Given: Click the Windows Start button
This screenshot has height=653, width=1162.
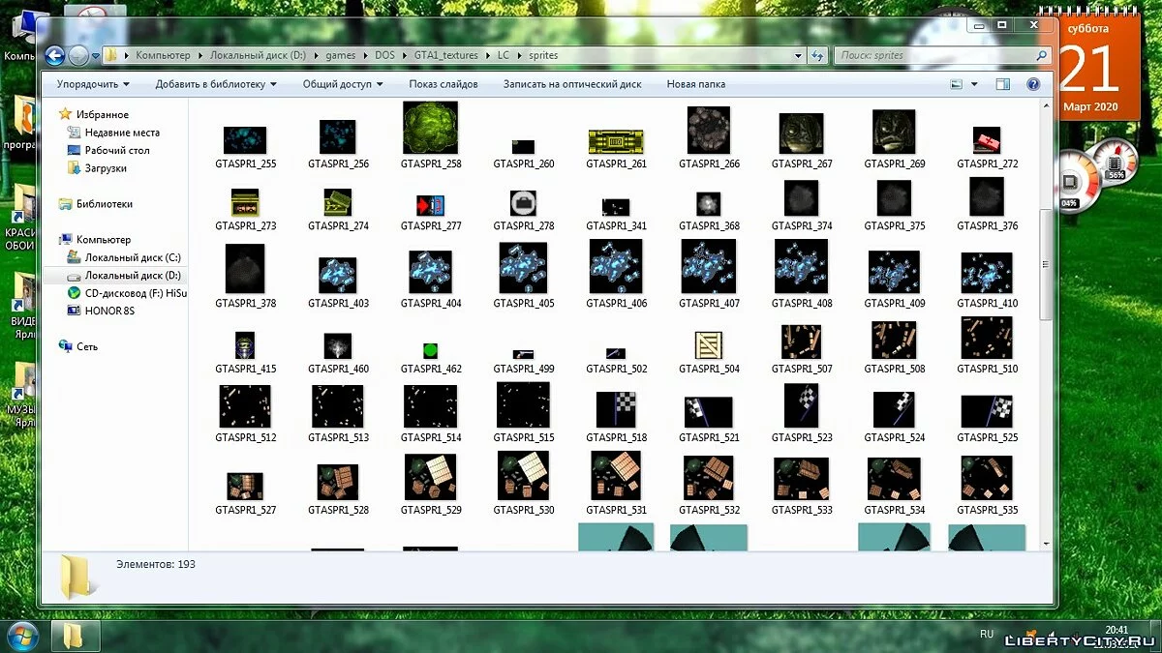Looking at the screenshot, I should click(x=21, y=636).
